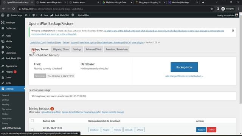Click Upload backup files link
The height and width of the screenshot is (136, 242).
point(50,112)
